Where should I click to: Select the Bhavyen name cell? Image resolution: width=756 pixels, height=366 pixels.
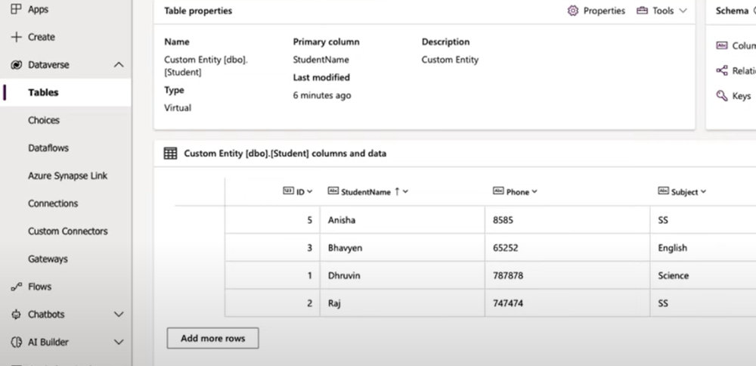pos(402,248)
